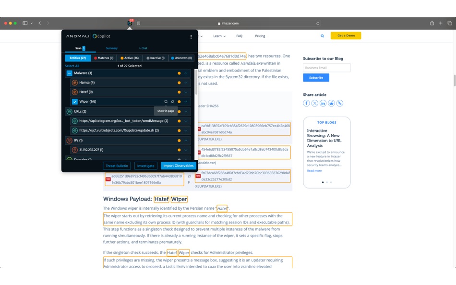Click Import Observables button
The width and height of the screenshot is (456, 285).
click(178, 166)
